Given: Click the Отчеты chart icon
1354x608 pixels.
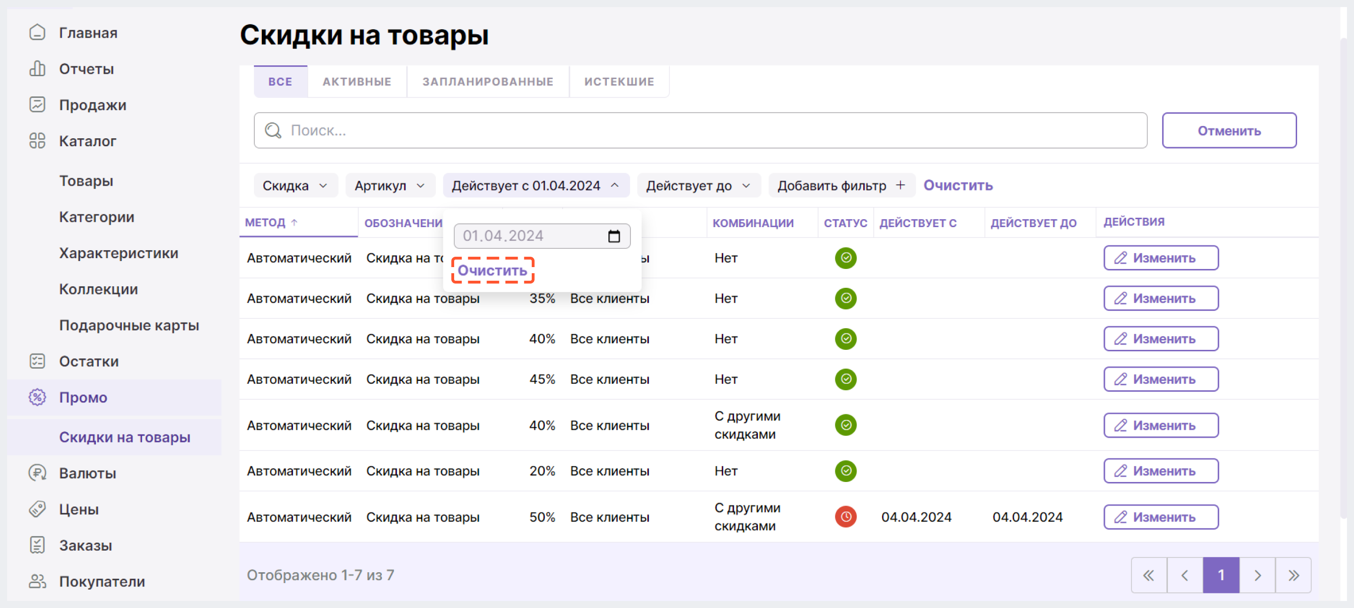Looking at the screenshot, I should (37, 69).
